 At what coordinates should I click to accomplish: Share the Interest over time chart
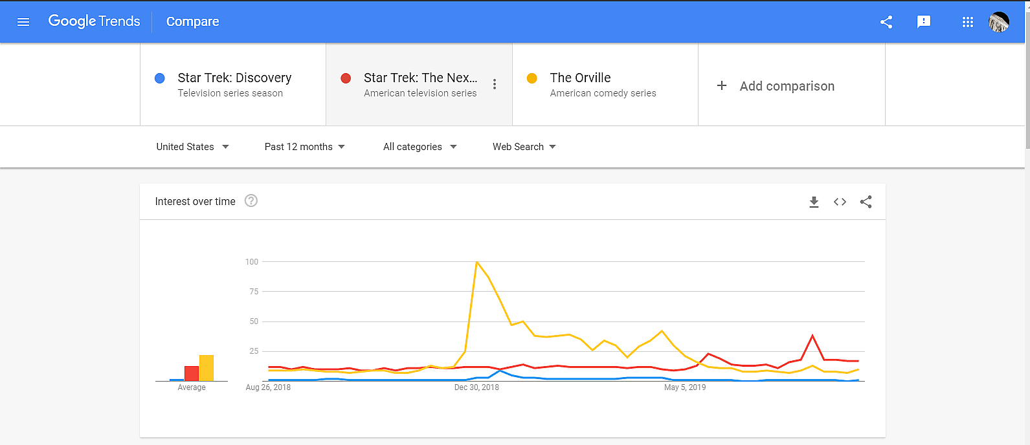click(x=866, y=201)
